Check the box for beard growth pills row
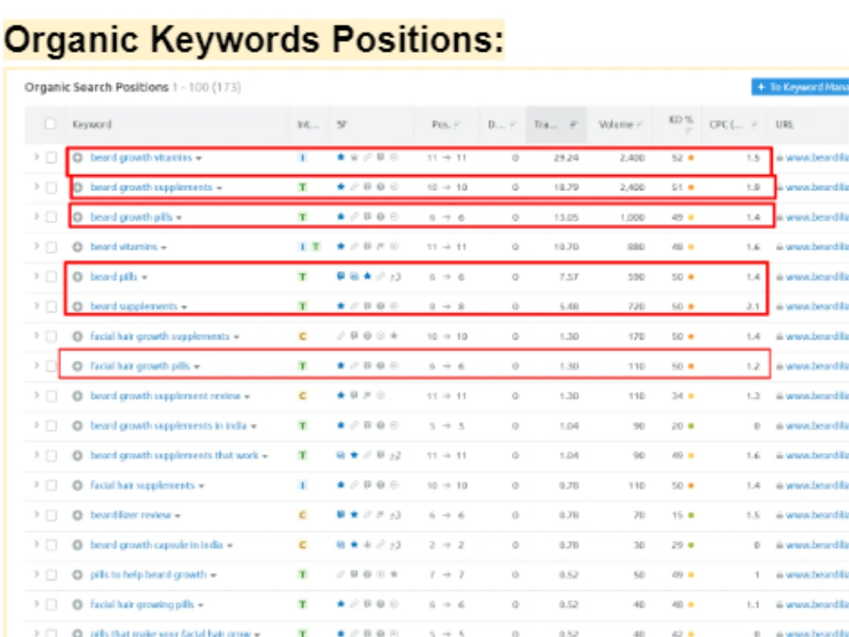The width and height of the screenshot is (849, 637). point(51,217)
